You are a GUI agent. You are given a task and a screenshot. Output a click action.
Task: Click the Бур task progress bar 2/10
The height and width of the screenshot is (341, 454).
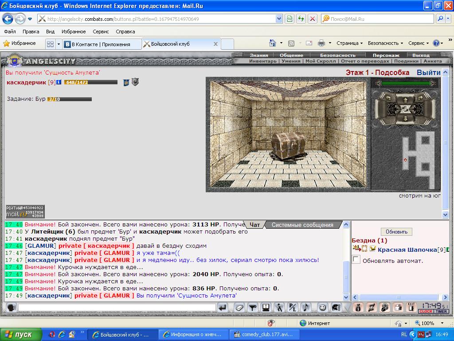tap(70, 99)
